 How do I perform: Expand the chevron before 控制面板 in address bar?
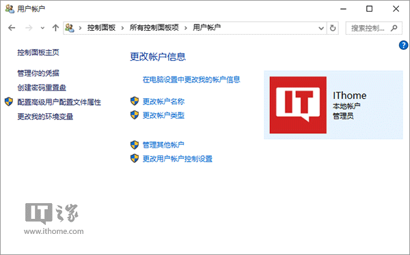coord(80,28)
